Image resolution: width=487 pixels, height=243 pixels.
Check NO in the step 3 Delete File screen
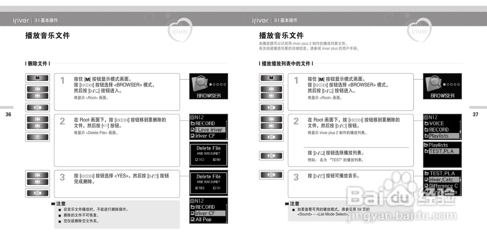point(216,188)
